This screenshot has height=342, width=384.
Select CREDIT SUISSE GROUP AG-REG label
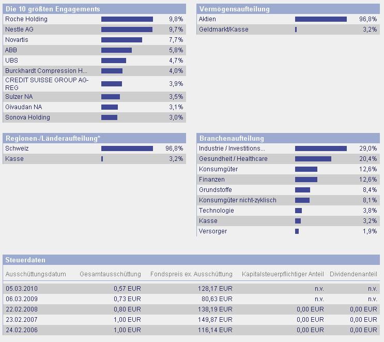[47, 84]
